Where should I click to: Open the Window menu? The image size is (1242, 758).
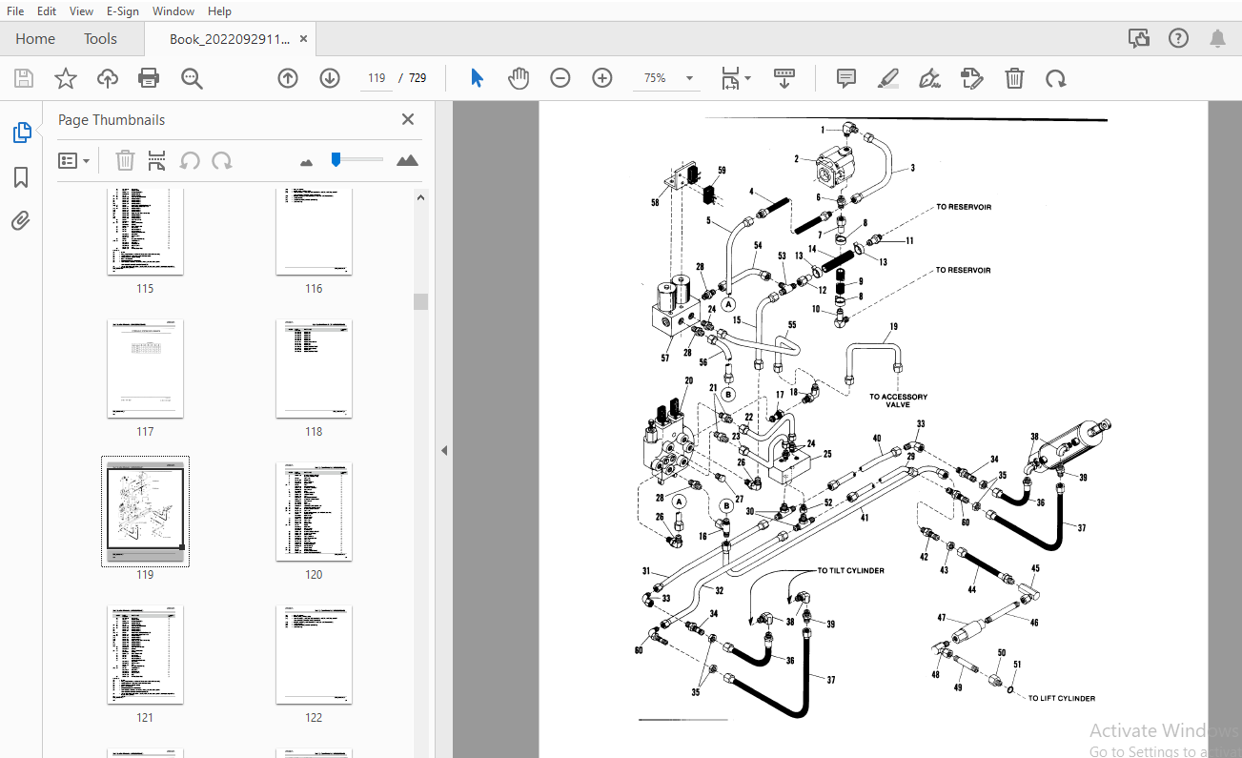pyautogui.click(x=173, y=10)
